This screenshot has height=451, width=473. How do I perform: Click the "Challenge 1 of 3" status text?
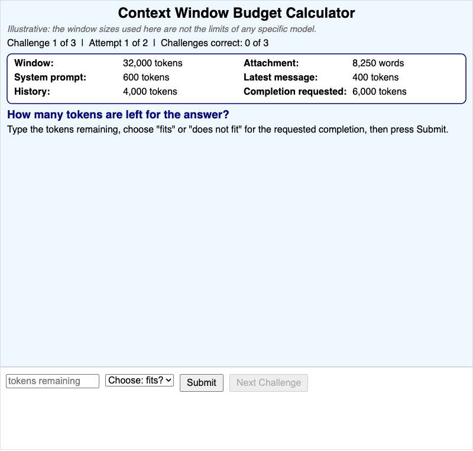tap(41, 43)
